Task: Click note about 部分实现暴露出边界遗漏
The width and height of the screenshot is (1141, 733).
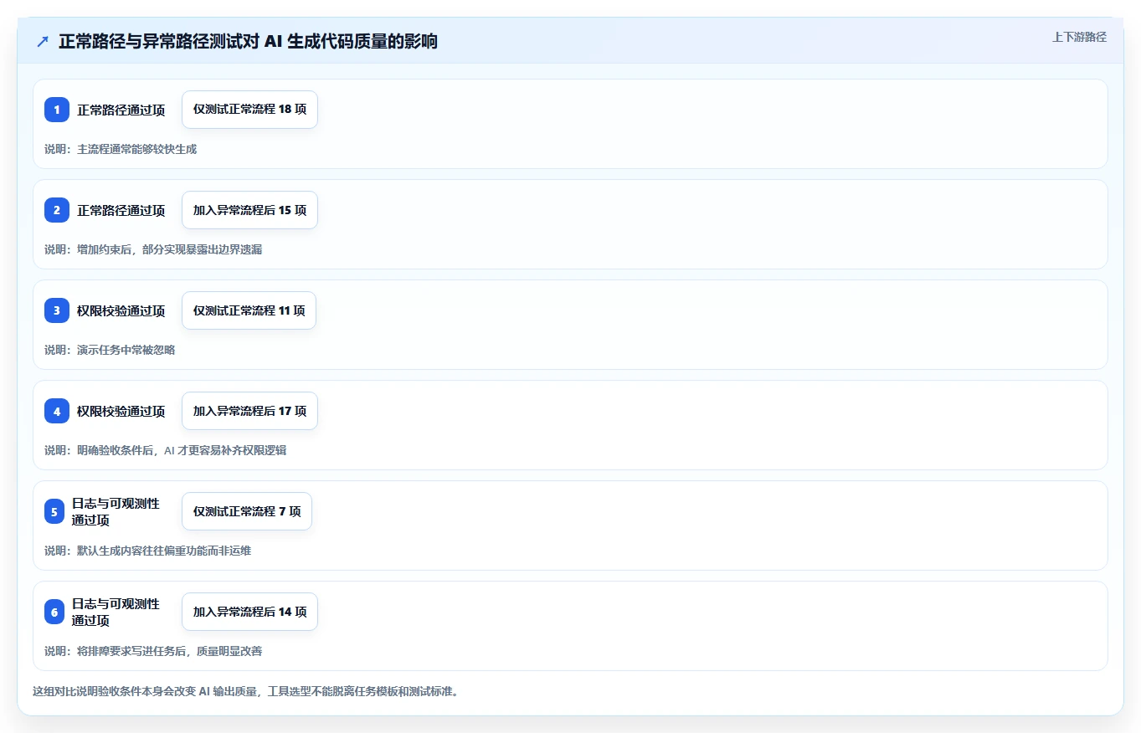Action: point(153,249)
